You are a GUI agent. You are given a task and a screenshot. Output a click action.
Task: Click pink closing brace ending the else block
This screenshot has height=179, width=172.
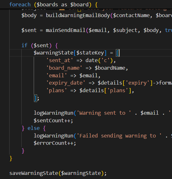point(23,151)
